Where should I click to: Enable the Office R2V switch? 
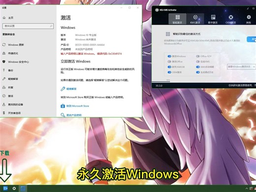tap(198, 56)
